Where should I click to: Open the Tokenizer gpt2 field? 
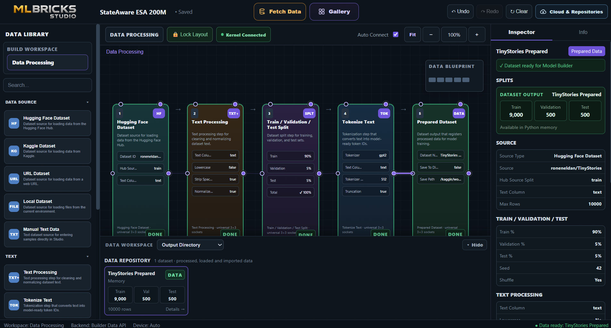point(366,155)
